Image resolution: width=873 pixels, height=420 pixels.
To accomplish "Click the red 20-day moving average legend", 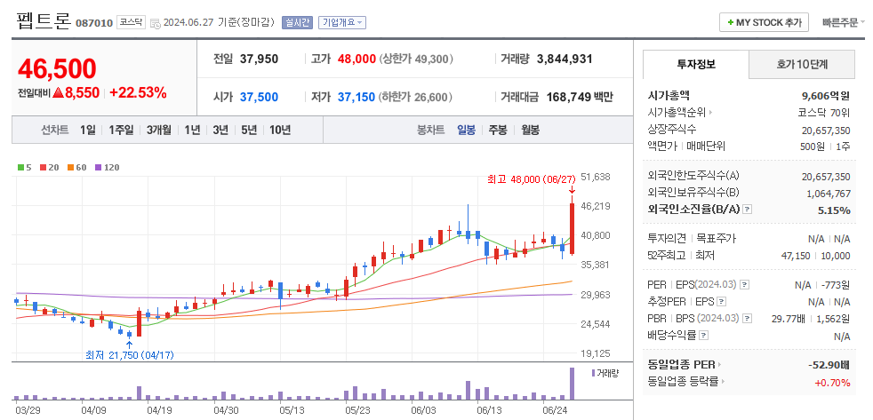I will [x=48, y=167].
